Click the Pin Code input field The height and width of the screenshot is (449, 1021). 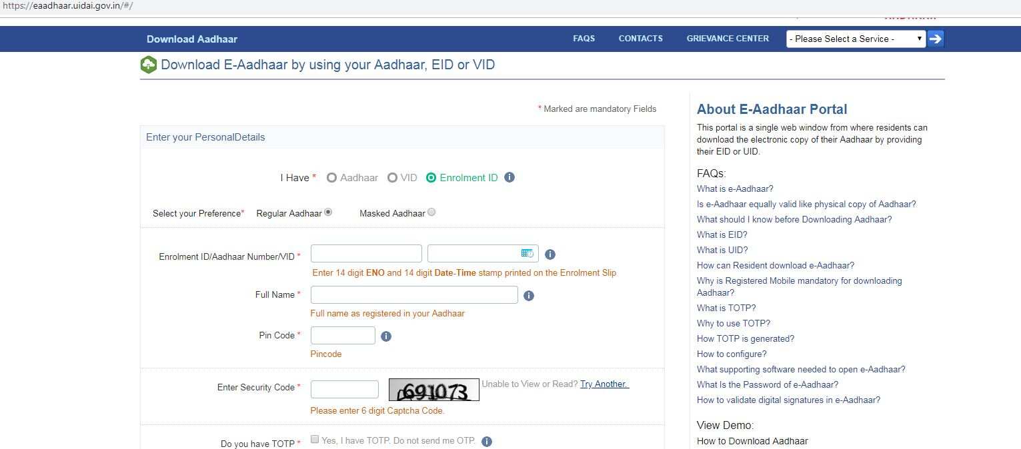click(x=343, y=335)
